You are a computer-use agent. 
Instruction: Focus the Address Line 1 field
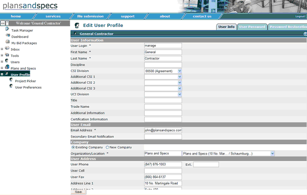(163, 183)
